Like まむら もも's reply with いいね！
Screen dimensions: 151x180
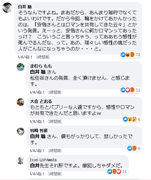pyautogui.click(x=37, y=92)
